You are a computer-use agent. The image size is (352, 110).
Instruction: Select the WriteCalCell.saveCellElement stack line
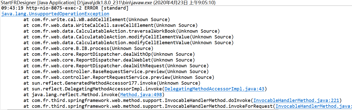coord(111,25)
